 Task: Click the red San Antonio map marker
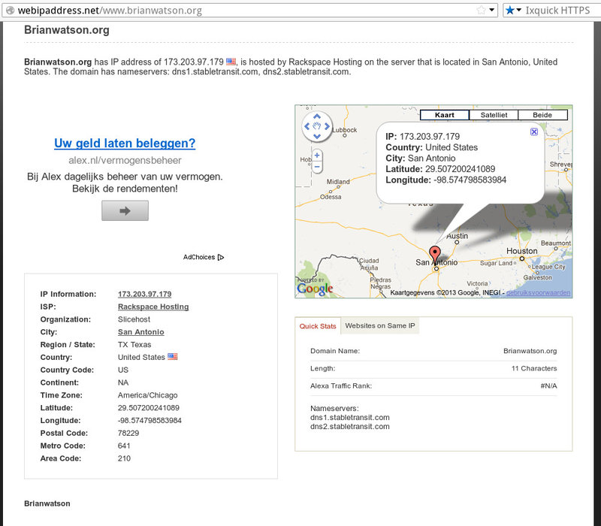point(434,253)
